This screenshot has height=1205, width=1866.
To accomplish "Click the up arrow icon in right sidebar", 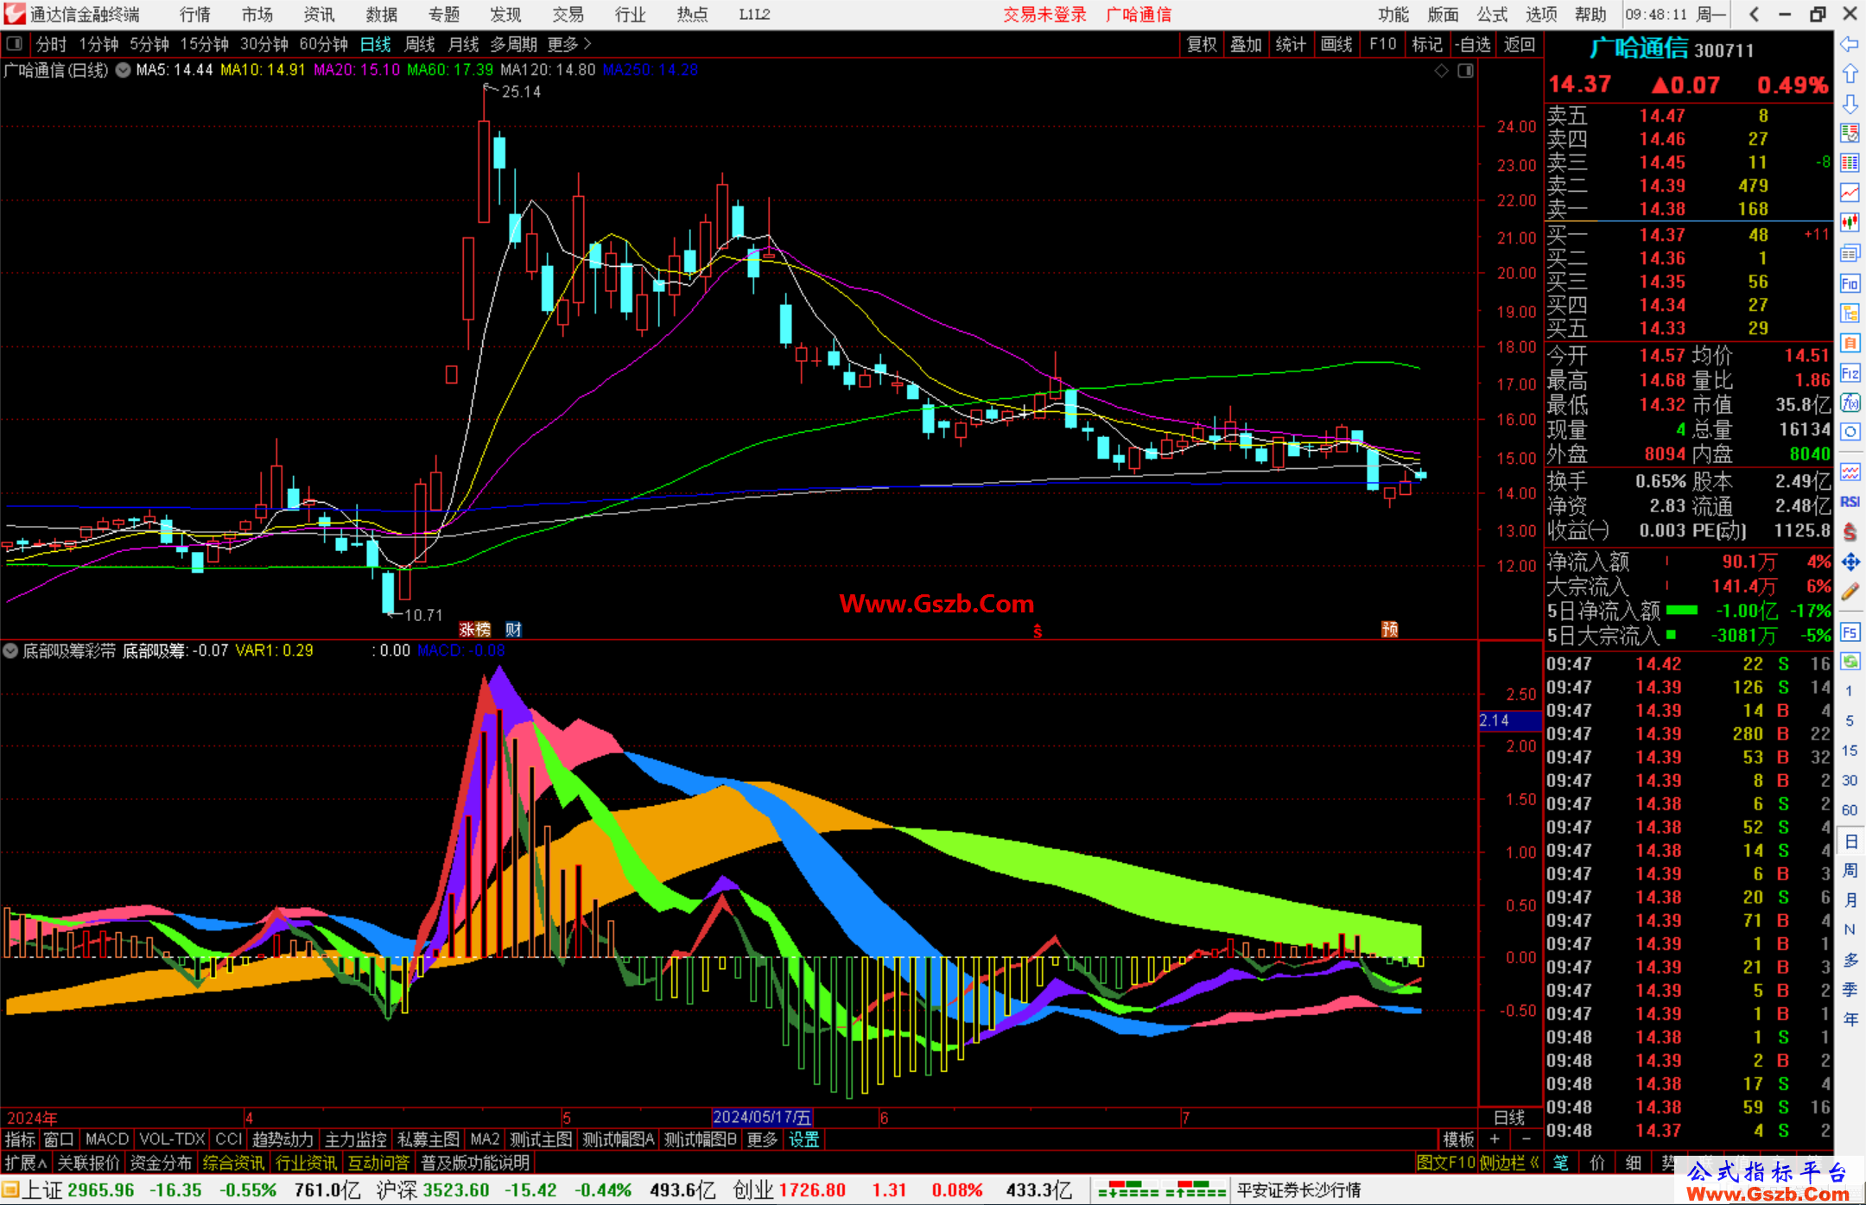I will (1850, 74).
